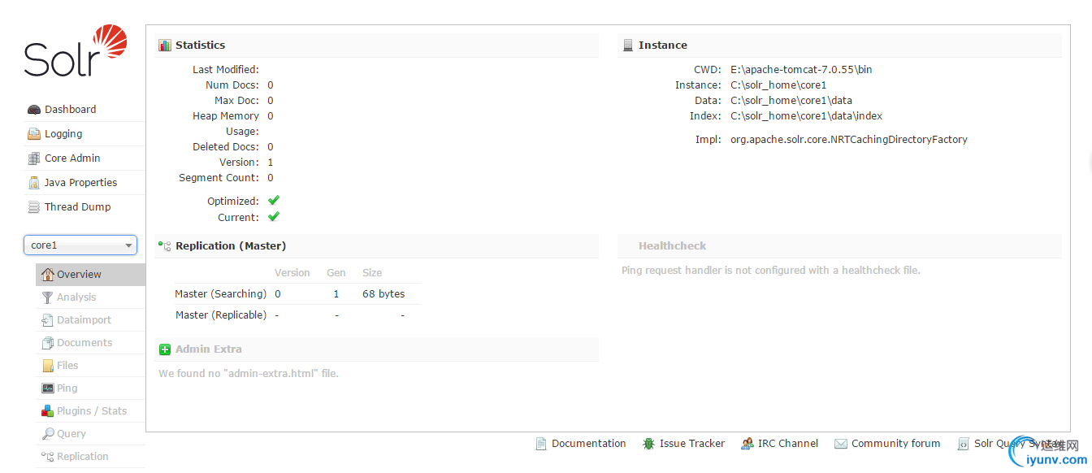Open the core1 core selector dropdown

80,245
